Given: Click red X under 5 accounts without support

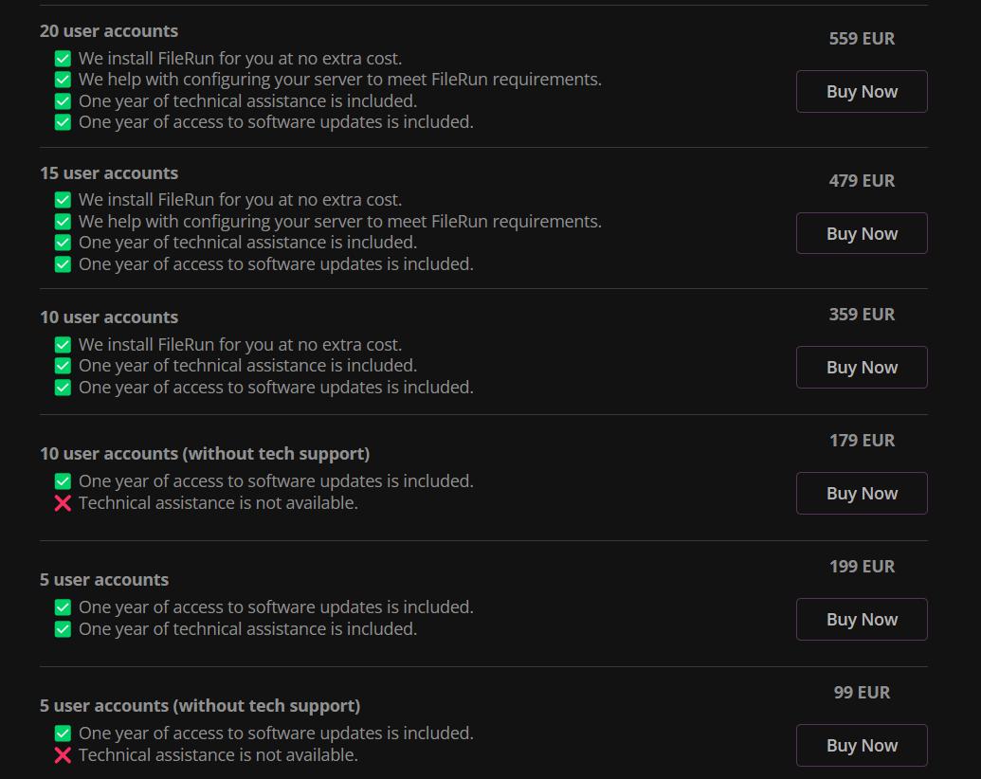Looking at the screenshot, I should coord(63,755).
